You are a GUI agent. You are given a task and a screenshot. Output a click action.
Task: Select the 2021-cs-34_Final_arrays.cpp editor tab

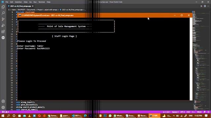[x=21, y=6]
